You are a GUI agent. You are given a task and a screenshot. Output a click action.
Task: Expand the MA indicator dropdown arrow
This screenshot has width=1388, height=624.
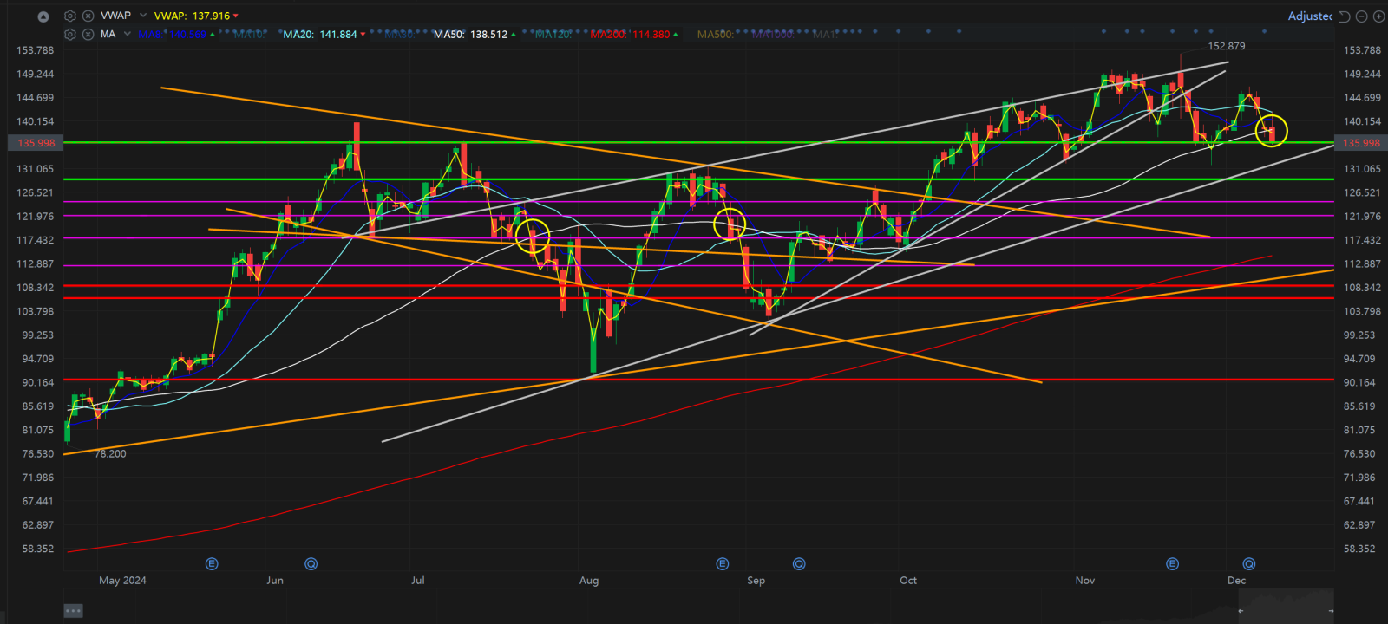click(x=127, y=34)
